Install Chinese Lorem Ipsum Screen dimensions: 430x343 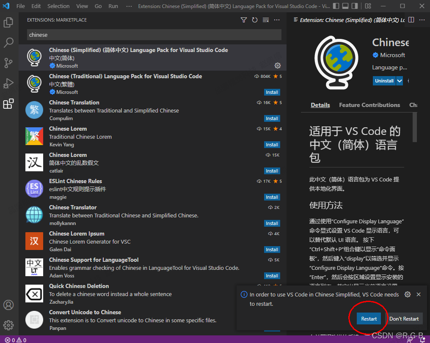pos(272,250)
